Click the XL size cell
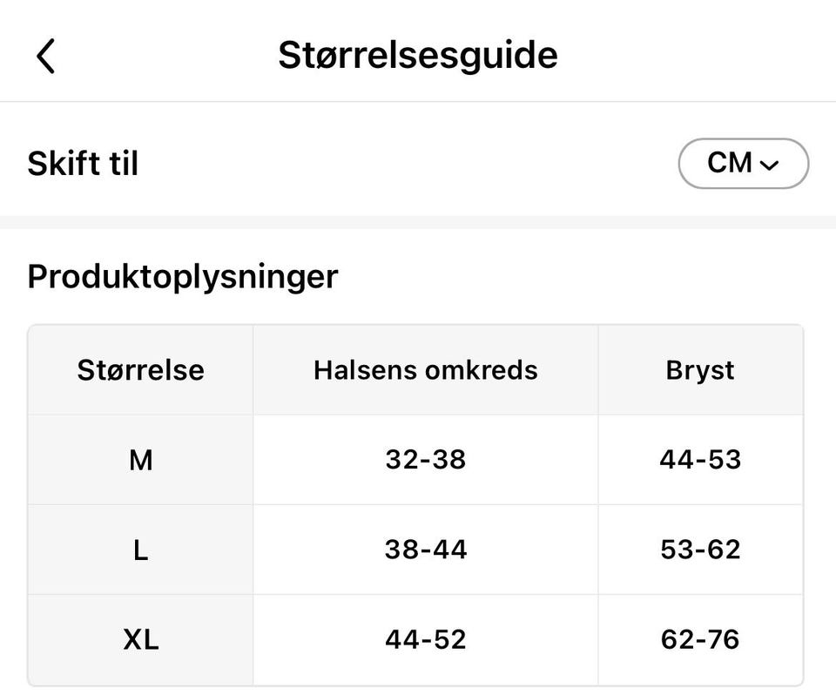 click(x=140, y=641)
